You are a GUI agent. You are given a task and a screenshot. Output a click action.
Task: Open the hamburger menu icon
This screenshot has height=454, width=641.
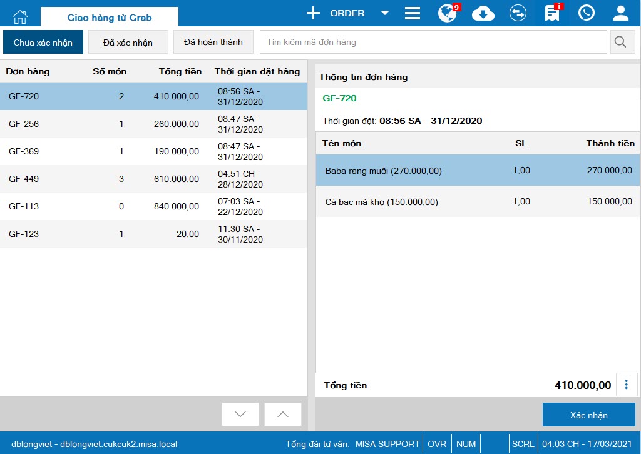pos(413,13)
